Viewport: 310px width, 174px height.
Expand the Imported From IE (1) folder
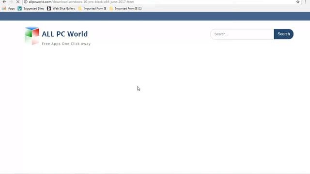125,9
